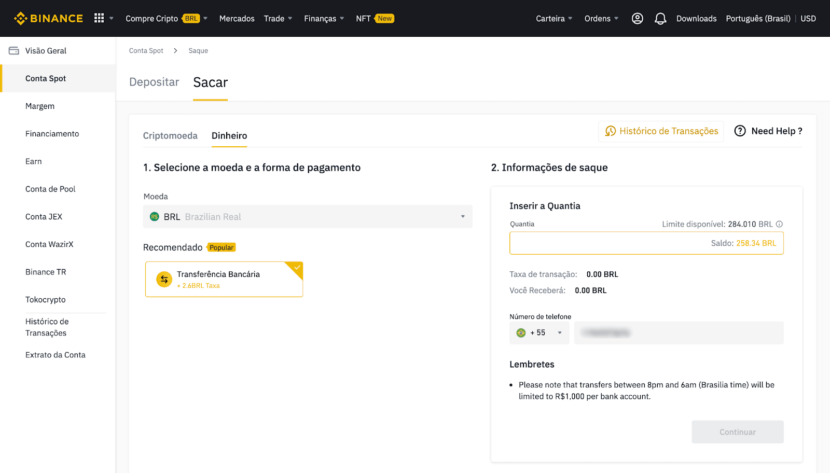Click the + 2.6BRL Taxa fee text
830x473 pixels.
tap(198, 286)
